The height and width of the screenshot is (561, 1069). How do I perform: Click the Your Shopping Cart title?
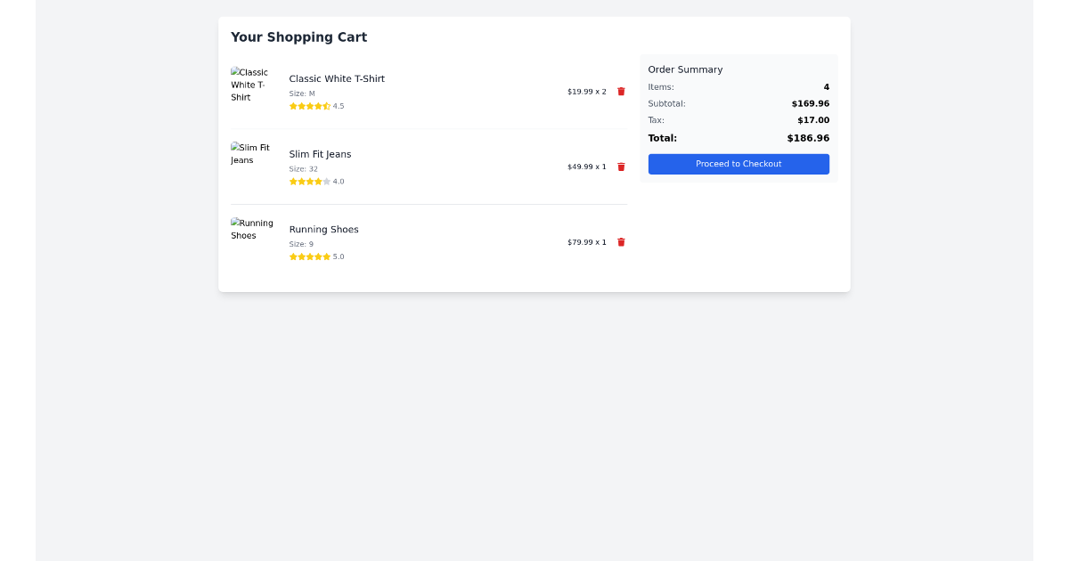click(298, 37)
